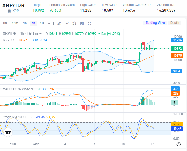This screenshot has height=151, width=187.
Task: Click the BB 20 2 indicator label
Action: (8, 40)
